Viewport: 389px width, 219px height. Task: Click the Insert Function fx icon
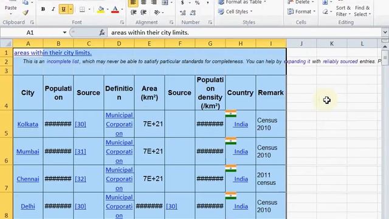point(102,32)
